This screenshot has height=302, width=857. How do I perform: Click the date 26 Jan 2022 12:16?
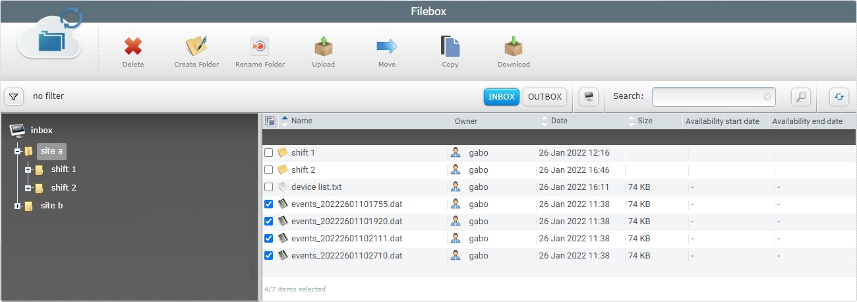574,152
